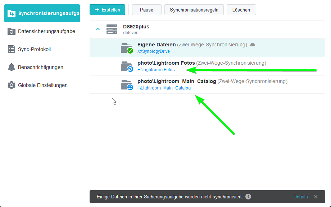
Task: Open Synchronisationsregeln settings
Action: point(194,10)
